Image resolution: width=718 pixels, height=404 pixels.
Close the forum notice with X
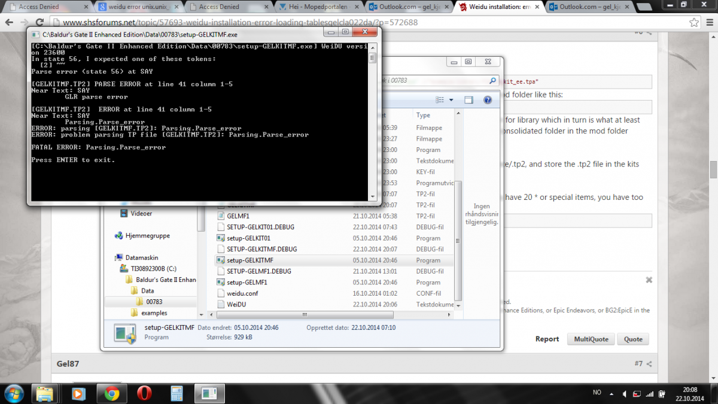tap(649, 280)
